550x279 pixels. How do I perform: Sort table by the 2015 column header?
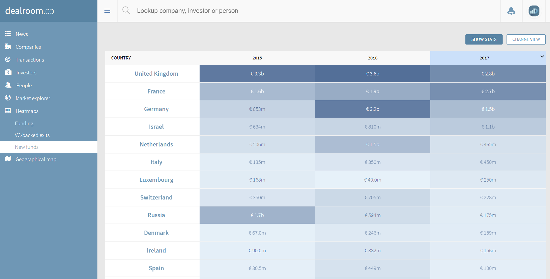257,58
